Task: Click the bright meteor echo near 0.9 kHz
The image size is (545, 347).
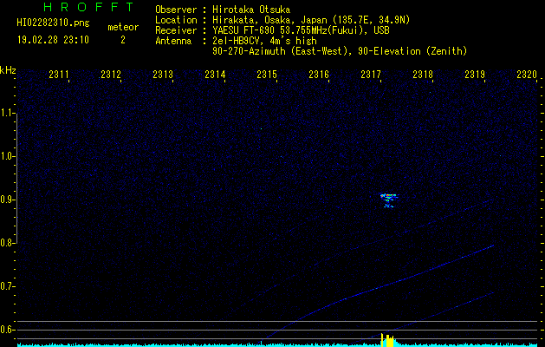Action: coord(389,200)
